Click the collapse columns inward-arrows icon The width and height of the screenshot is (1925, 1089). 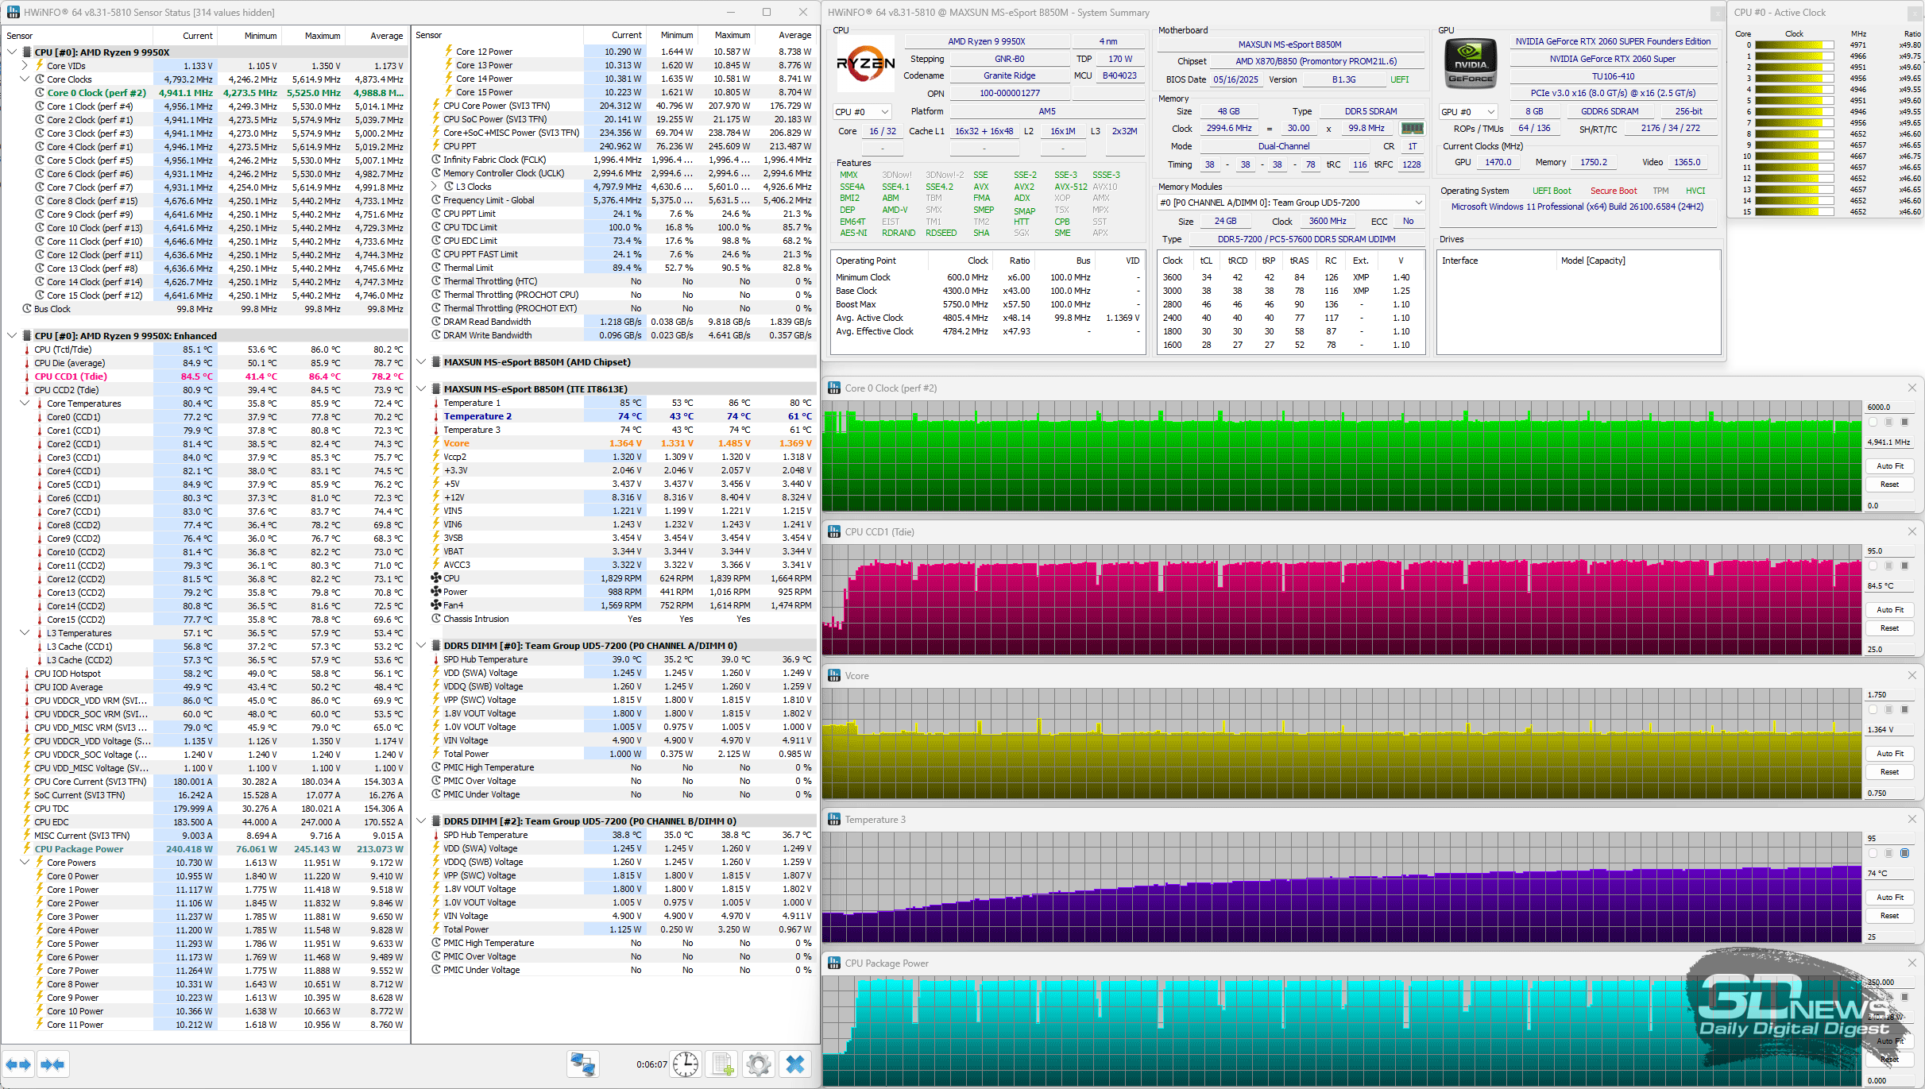(x=52, y=1064)
